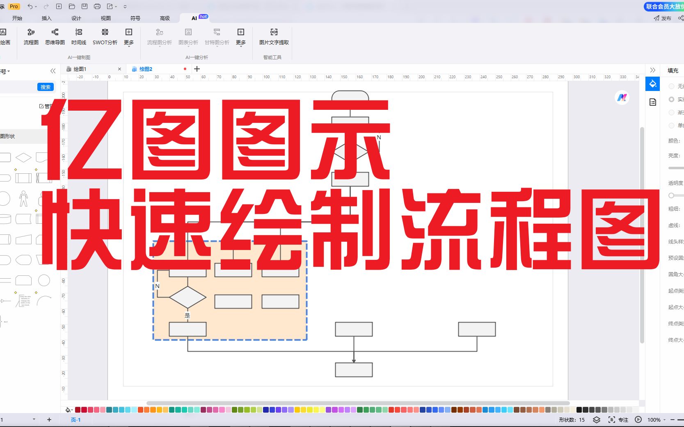Image resolution: width=684 pixels, height=427 pixels.
Task: Collapse the right properties panel
Action: click(652, 70)
